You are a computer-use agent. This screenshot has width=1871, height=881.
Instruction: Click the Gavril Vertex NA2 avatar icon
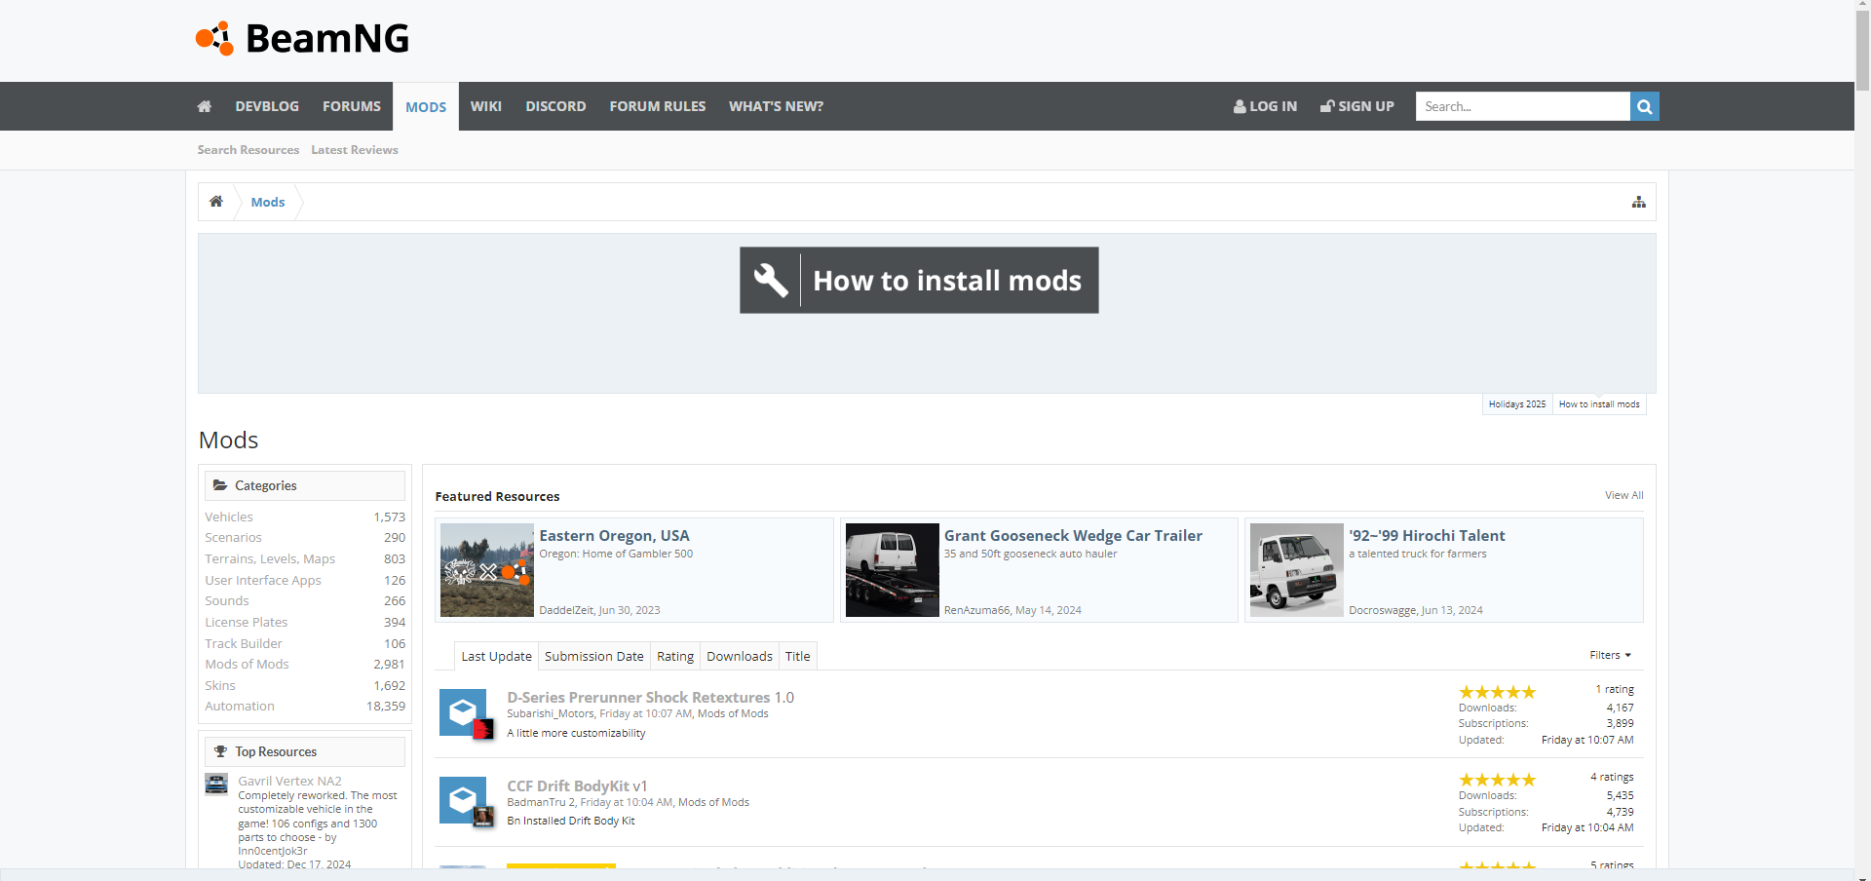coord(216,784)
